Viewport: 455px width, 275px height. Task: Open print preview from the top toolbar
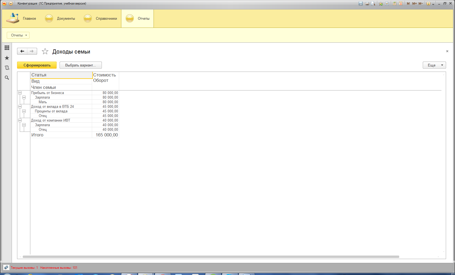point(373,4)
